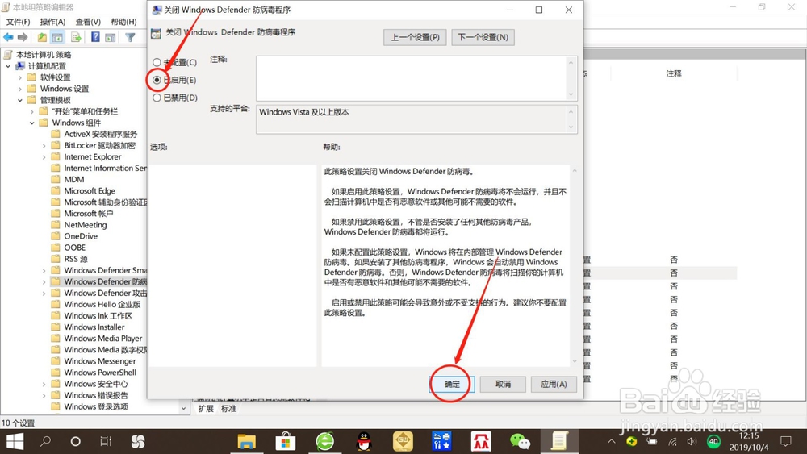Screen dimensions: 807x454
Task: Select Windows Defender 防病毒 folder in tree
Action: (98, 281)
